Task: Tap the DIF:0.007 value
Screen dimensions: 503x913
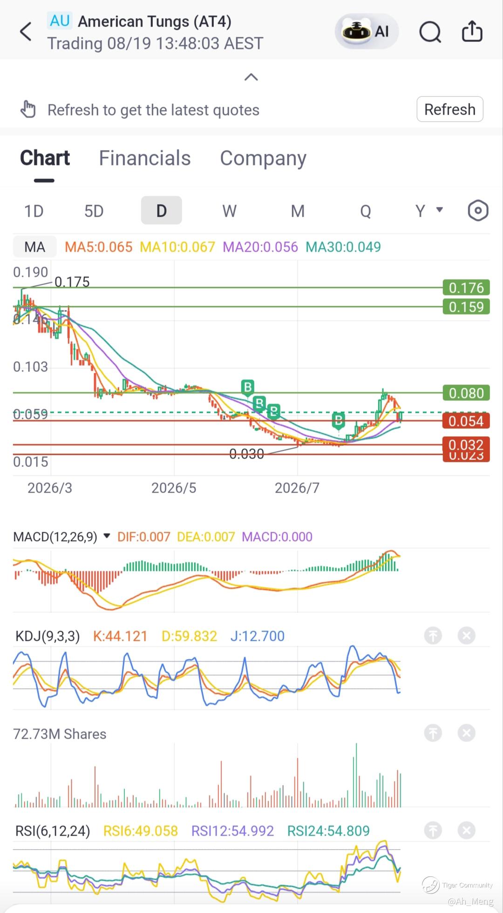Action: tap(143, 536)
